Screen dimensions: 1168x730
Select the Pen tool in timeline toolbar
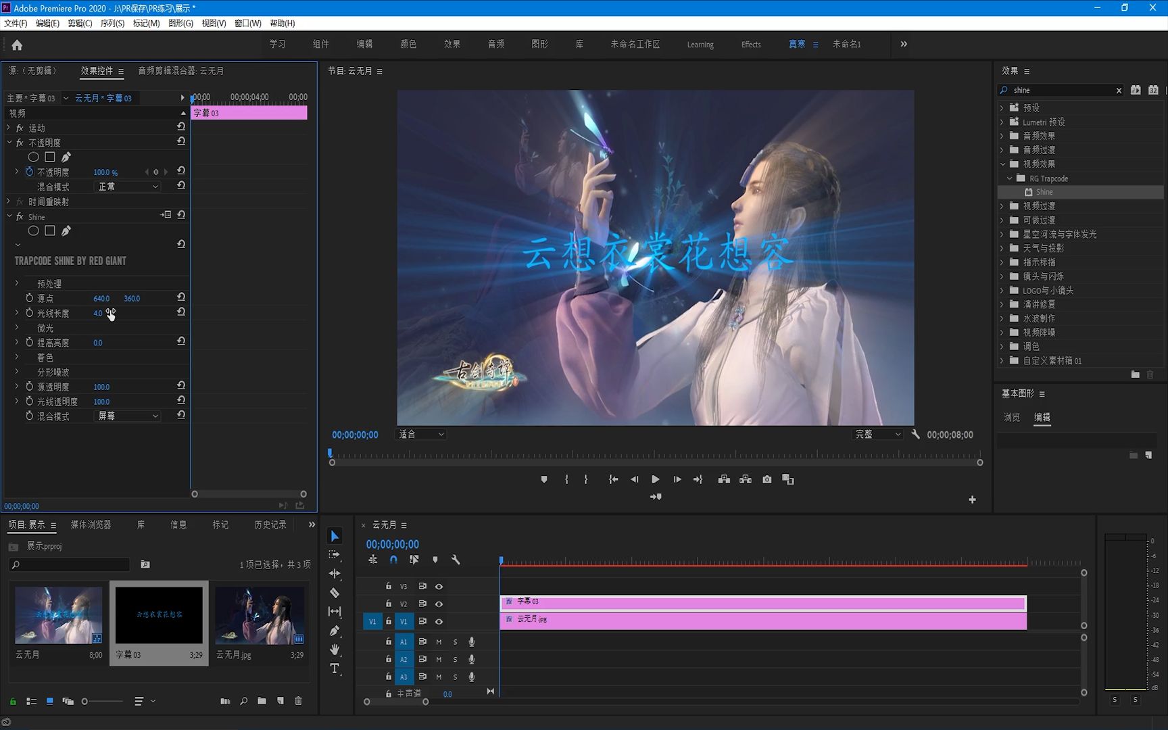point(335,631)
